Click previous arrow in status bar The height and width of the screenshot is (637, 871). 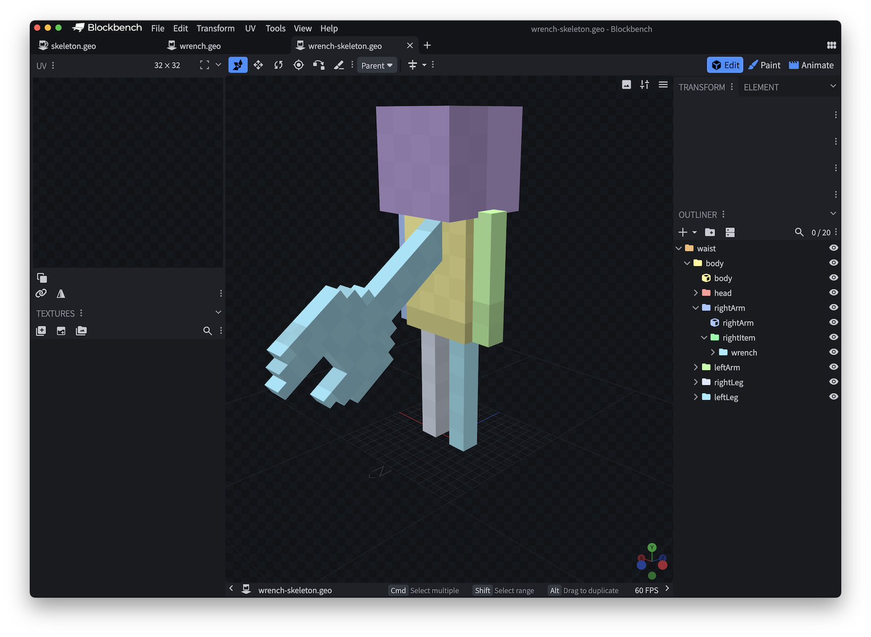[231, 589]
